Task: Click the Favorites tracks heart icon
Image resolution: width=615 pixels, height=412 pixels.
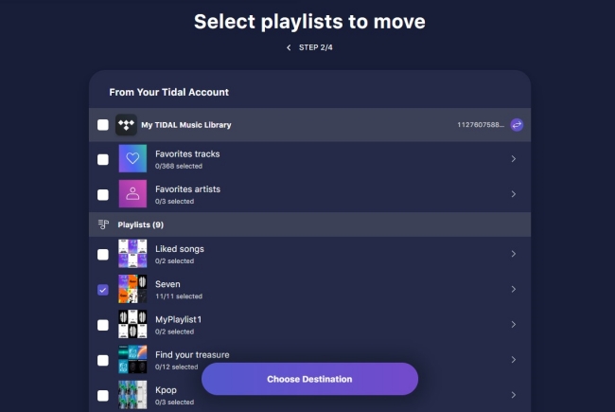Action: tap(132, 158)
